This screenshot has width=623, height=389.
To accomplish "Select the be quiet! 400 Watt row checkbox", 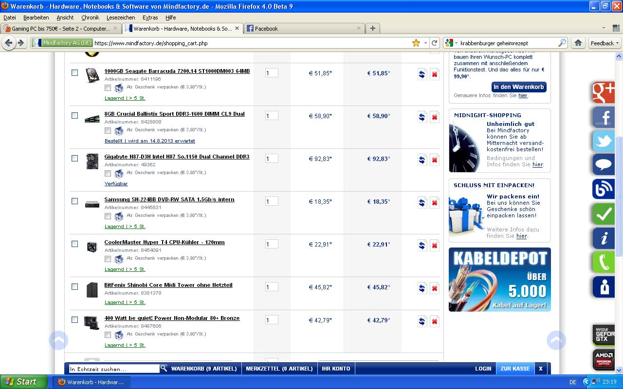I will (x=74, y=319).
